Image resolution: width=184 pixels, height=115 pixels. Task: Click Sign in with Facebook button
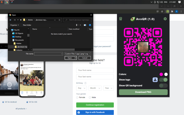[95, 112]
